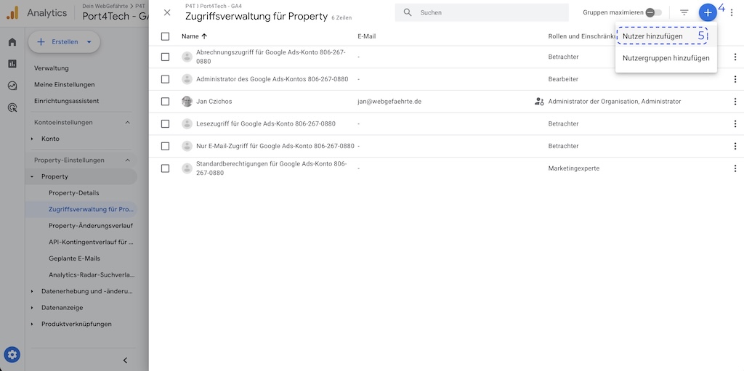Open three-dot menu for Jan Czichos row
The image size is (744, 371).
point(735,102)
